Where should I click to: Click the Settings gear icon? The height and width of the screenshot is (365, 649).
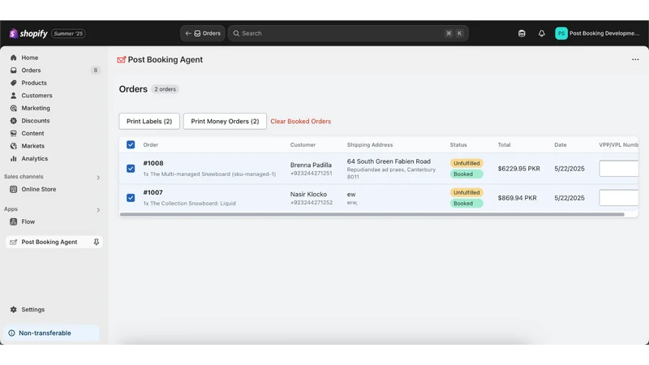point(14,310)
